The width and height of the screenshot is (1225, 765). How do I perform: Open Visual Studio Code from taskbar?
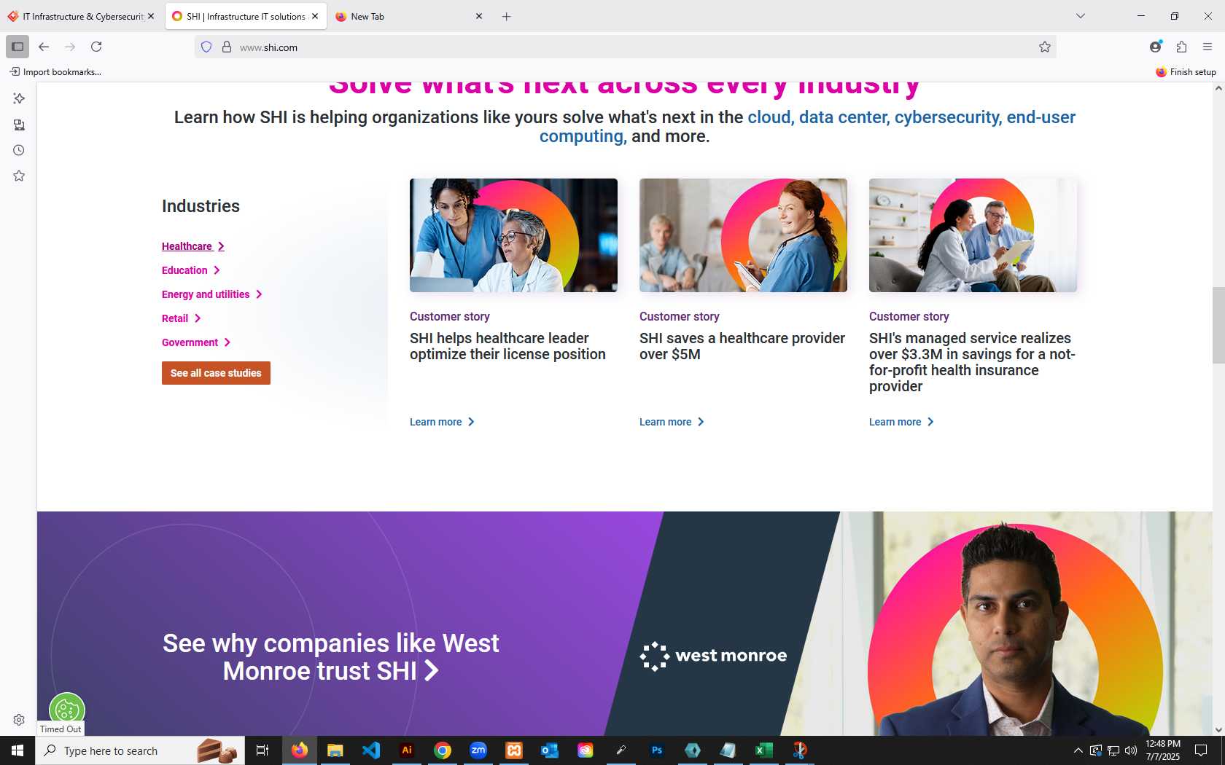coord(371,750)
